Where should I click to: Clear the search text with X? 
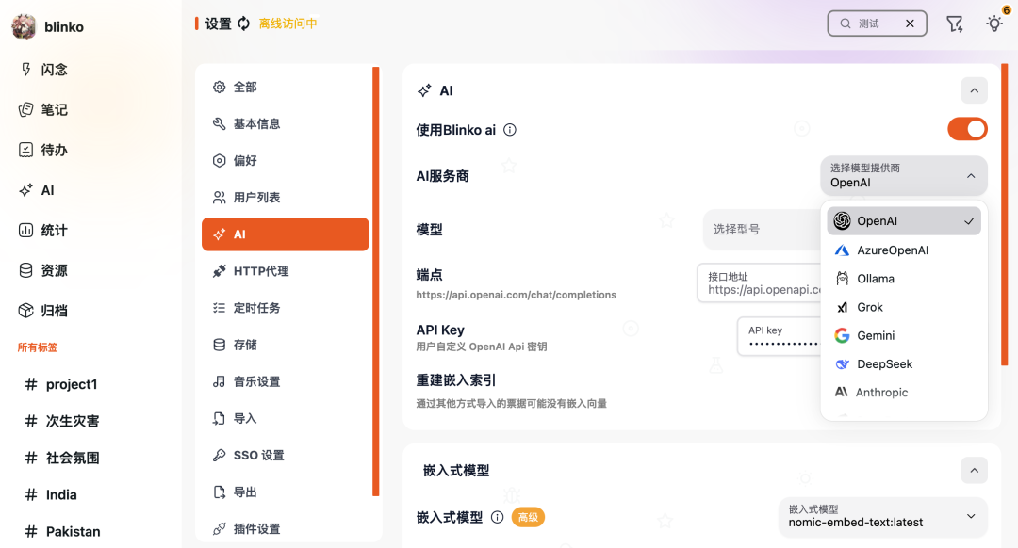pyautogui.click(x=910, y=24)
